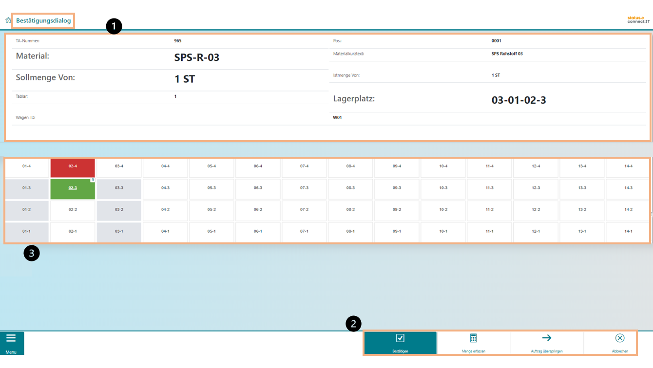The width and height of the screenshot is (653, 368).
Task: Click the Lagerplatz value 03-01-02-3
Action: (519, 101)
